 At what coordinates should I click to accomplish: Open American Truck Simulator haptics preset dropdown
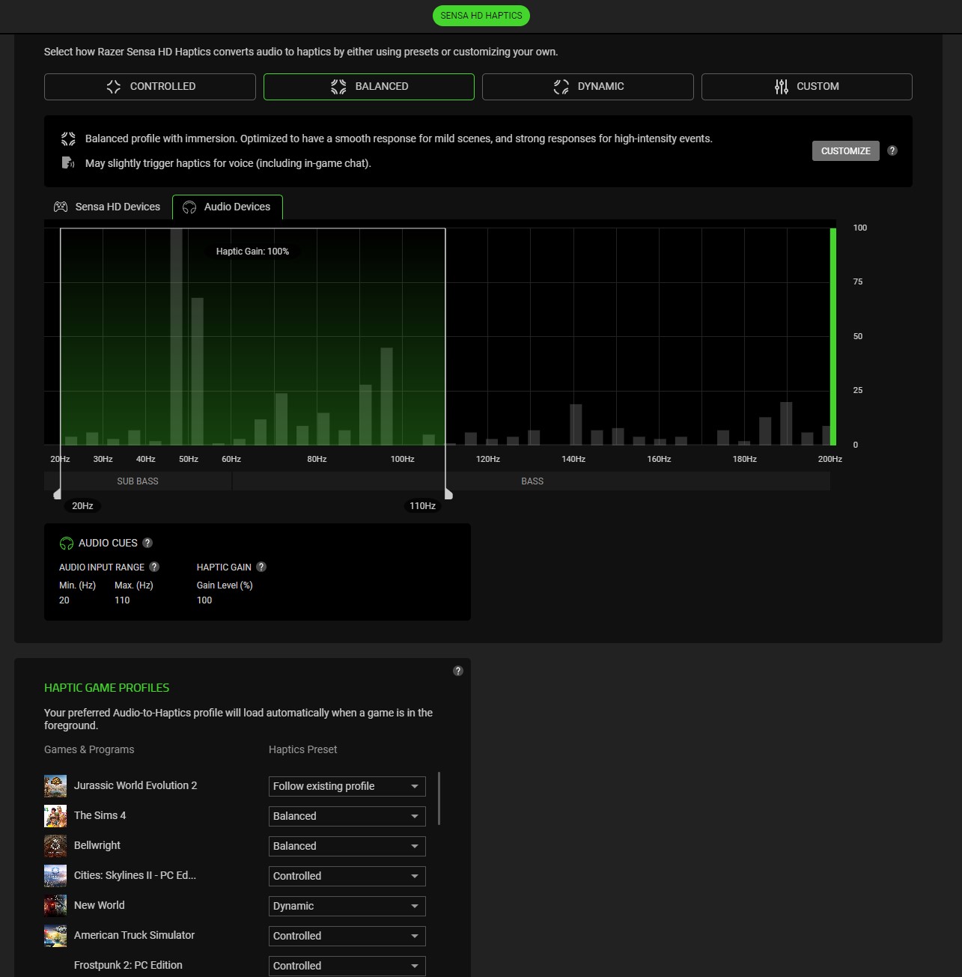(x=347, y=936)
